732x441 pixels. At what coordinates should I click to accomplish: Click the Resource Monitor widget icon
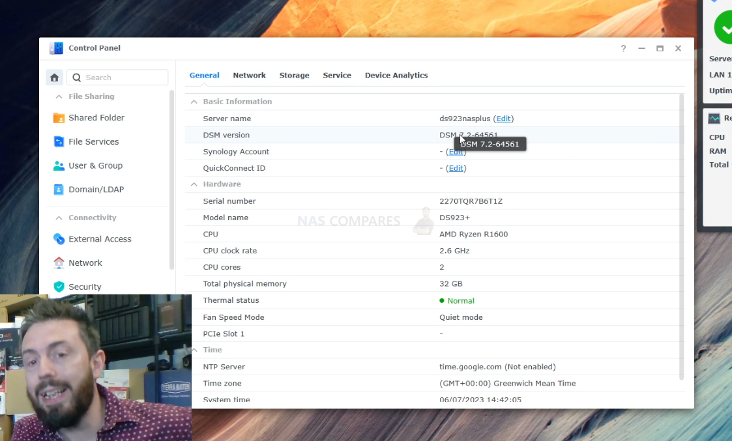(x=714, y=119)
